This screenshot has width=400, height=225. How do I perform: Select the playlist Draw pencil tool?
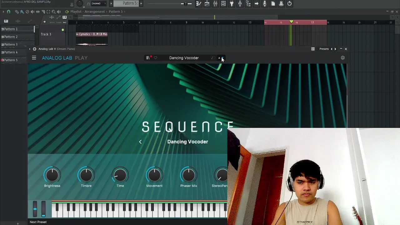tap(17, 12)
